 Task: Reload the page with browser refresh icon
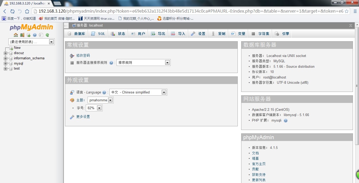[x=12, y=11]
